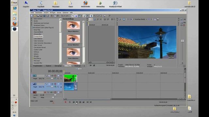Toggle Ignore Event Grouping
Screen dimensions: 209x117
[x=87, y=16]
